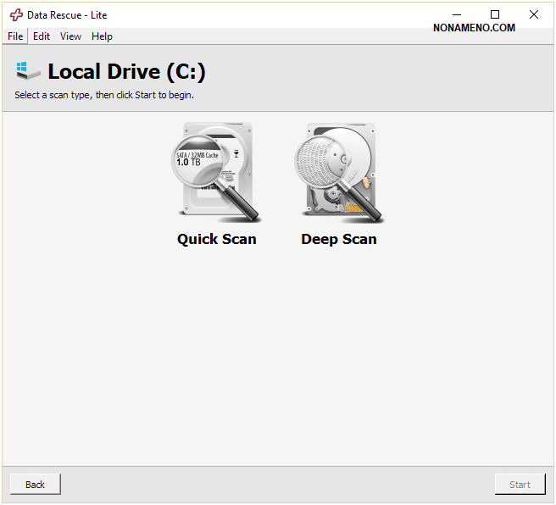
Task: Click the Windows drive icon beside Local Drive
Action: click(x=27, y=71)
